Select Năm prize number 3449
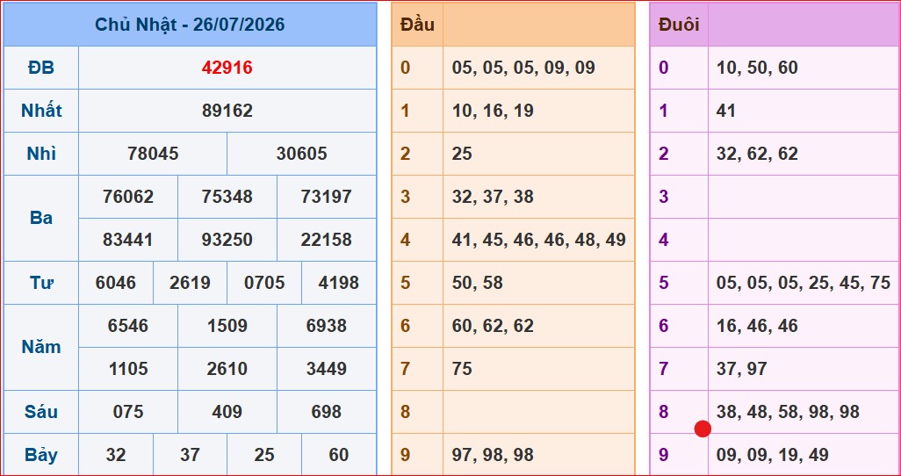The width and height of the screenshot is (901, 476). click(327, 369)
